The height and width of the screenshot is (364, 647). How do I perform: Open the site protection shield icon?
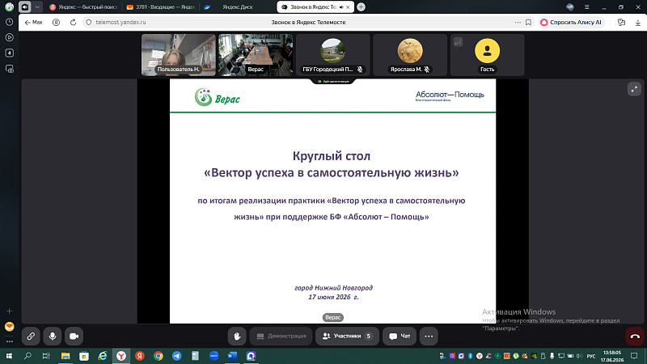[89, 23]
